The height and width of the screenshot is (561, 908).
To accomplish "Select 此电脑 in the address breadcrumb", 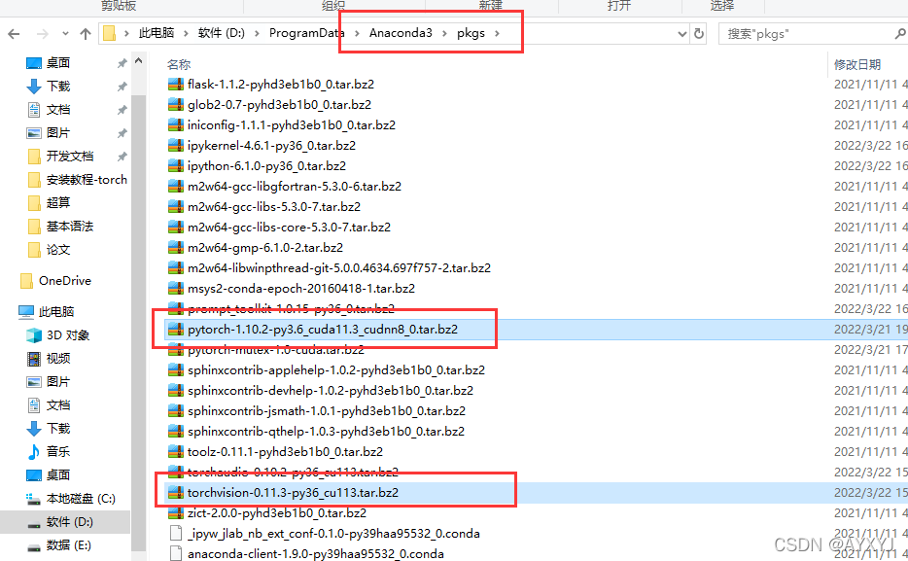I will click(x=157, y=33).
